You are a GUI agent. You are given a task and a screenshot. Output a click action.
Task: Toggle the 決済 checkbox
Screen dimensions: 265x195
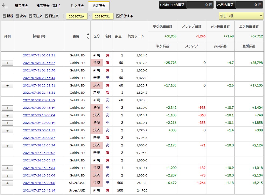17,16
